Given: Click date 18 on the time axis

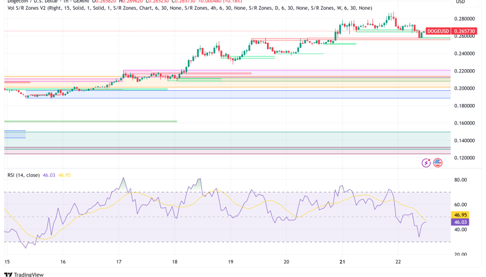Looking at the screenshot, I should 175,262.
